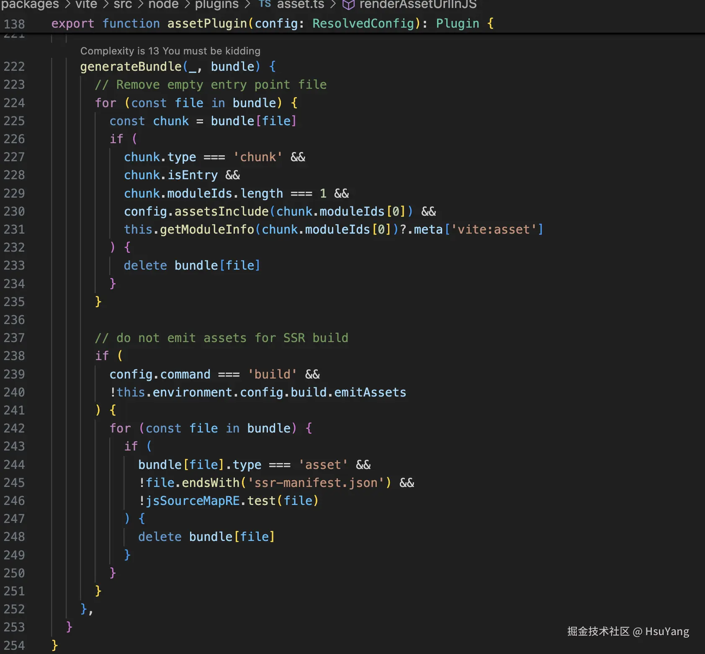Open the src breadcrumb folder
Screen dimensions: 705x654
[x=123, y=4]
